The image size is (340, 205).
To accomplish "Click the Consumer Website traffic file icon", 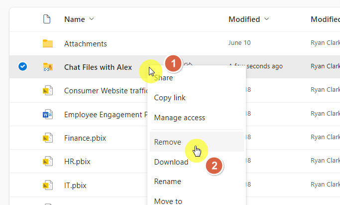I will click(x=48, y=90).
